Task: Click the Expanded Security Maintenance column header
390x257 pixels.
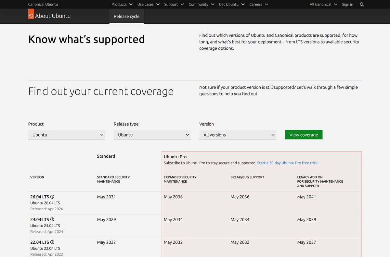Action: pos(180,179)
